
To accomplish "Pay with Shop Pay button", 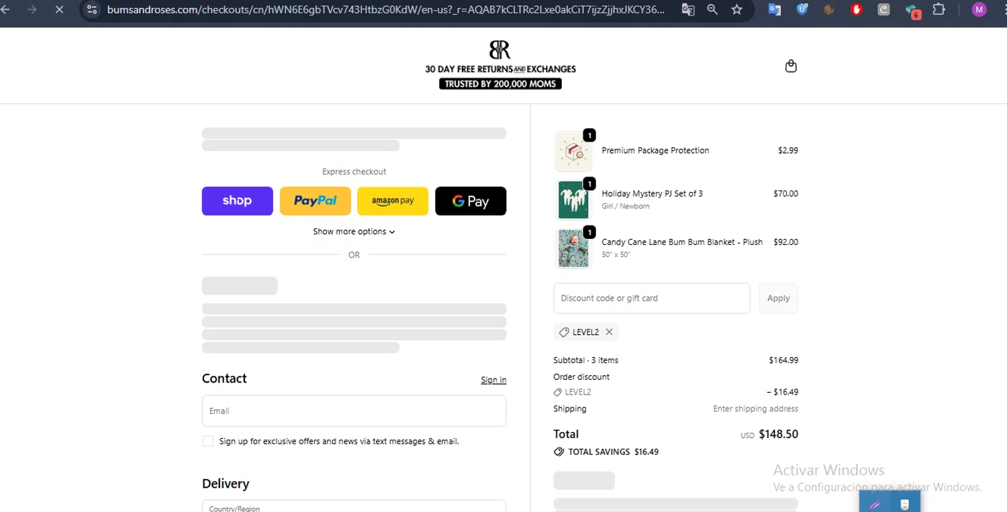I will coord(238,201).
